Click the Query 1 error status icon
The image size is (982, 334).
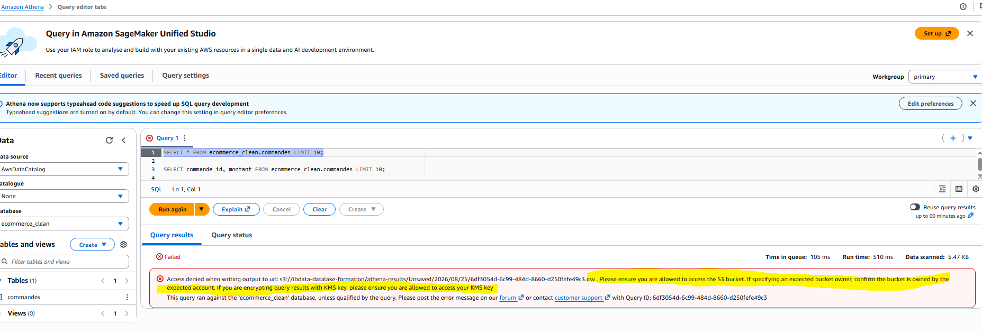pyautogui.click(x=149, y=138)
